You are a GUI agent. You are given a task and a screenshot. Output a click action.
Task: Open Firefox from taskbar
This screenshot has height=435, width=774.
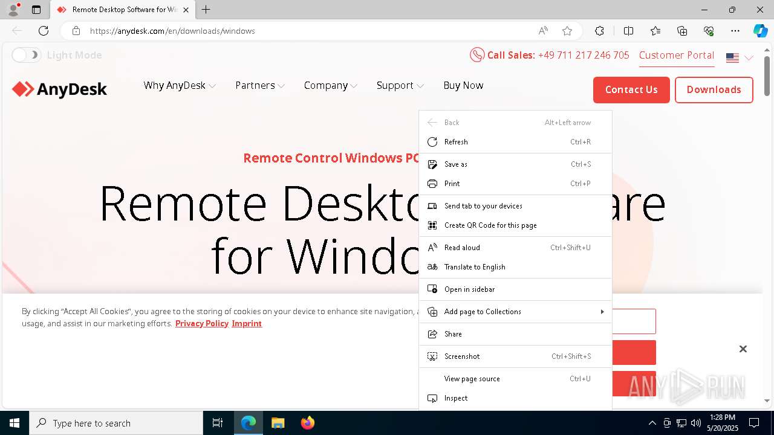coord(307,423)
